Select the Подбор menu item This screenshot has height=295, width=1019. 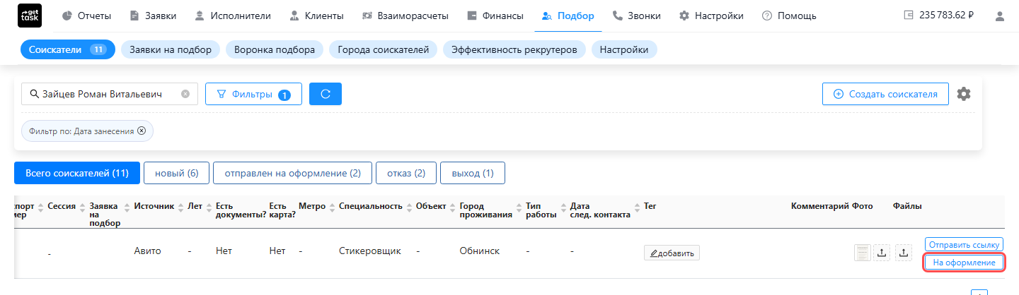tap(568, 16)
